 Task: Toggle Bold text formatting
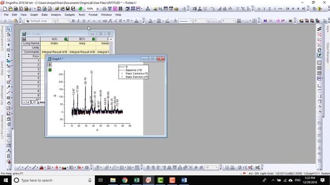[x=73, y=21]
